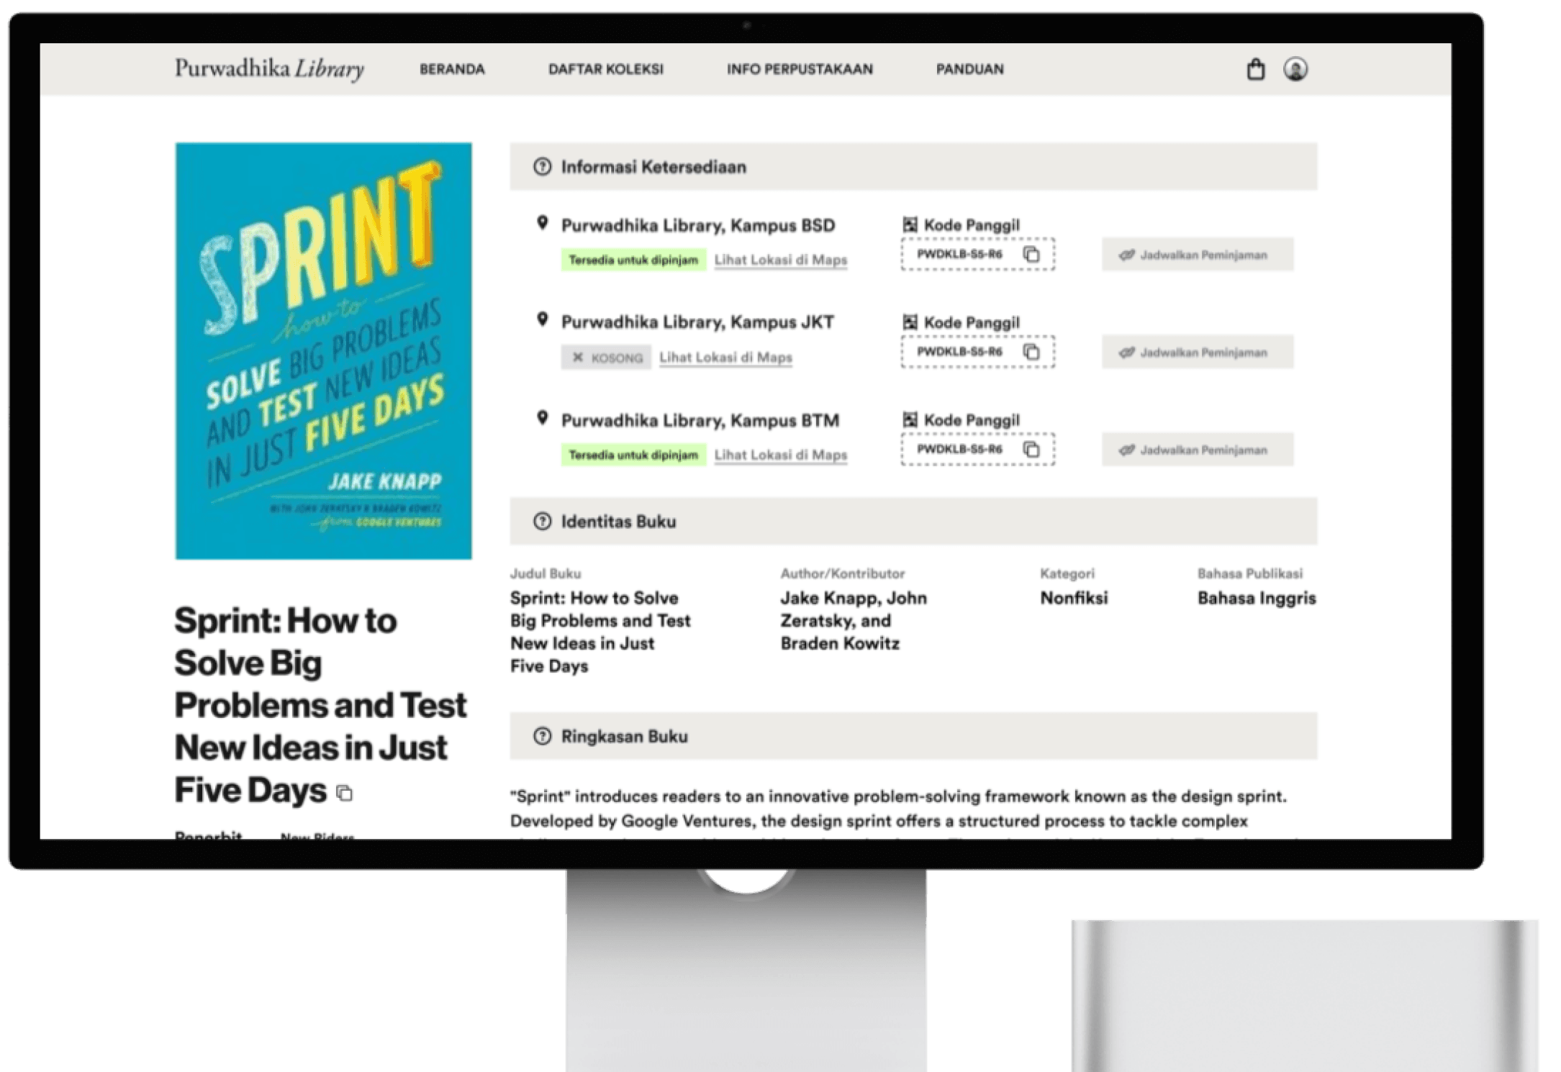The height and width of the screenshot is (1072, 1561).
Task: Click the PWDKLB-S5-R6 code for Kampus BSD
Action: 959,254
